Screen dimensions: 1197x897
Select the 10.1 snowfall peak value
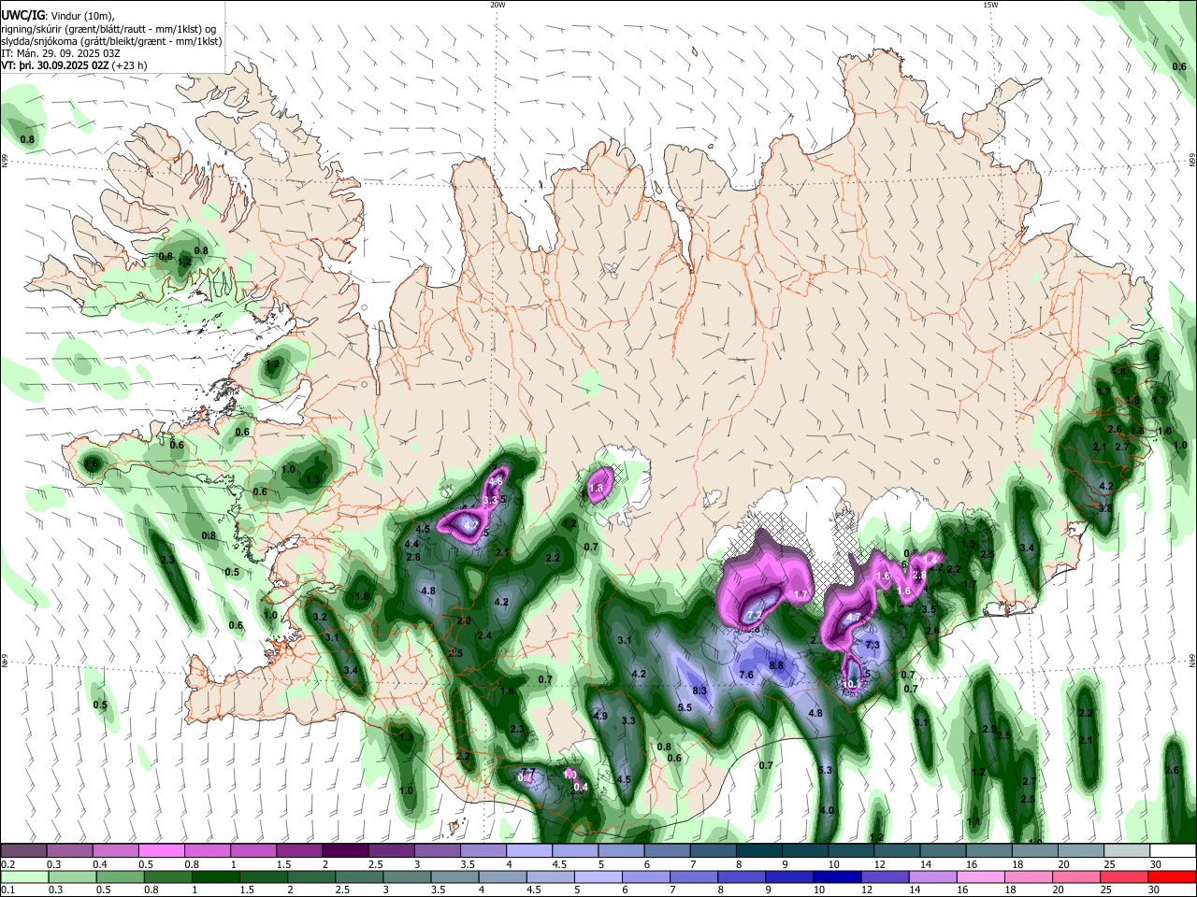point(851,685)
